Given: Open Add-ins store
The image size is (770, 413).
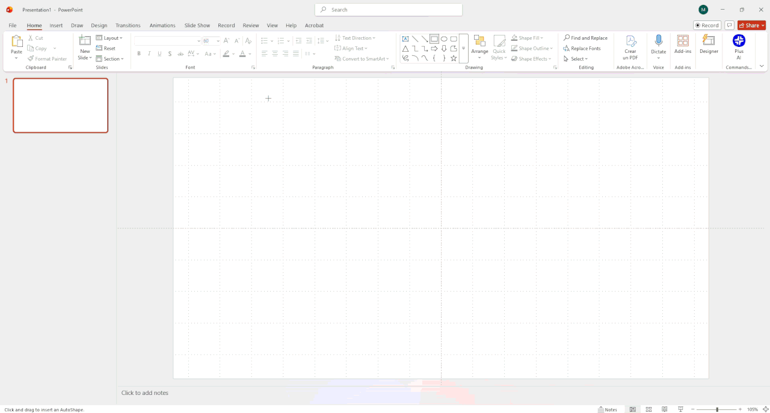Looking at the screenshot, I should click(x=683, y=44).
